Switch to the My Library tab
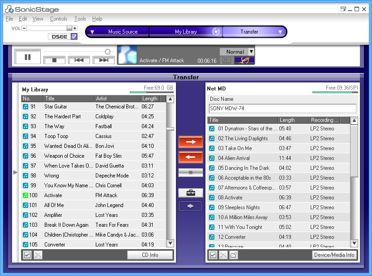This screenshot has height=276, width=372. (186, 32)
